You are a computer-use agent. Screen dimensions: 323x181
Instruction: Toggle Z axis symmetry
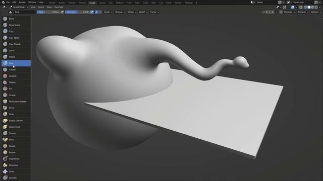pos(273,12)
